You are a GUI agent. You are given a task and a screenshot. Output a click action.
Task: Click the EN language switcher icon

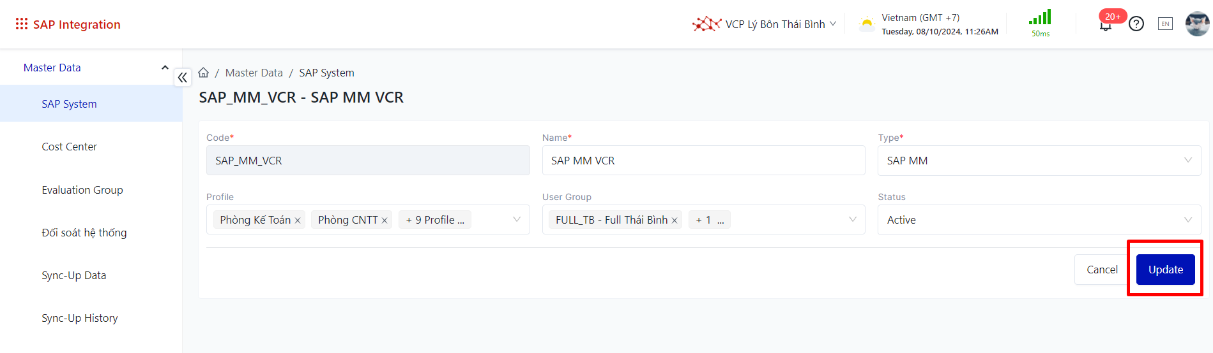point(1165,24)
